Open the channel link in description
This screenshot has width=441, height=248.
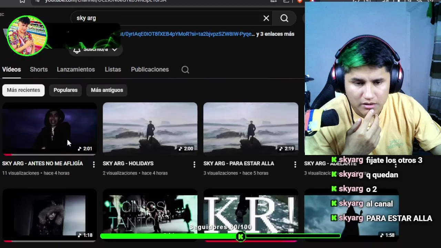[188, 34]
